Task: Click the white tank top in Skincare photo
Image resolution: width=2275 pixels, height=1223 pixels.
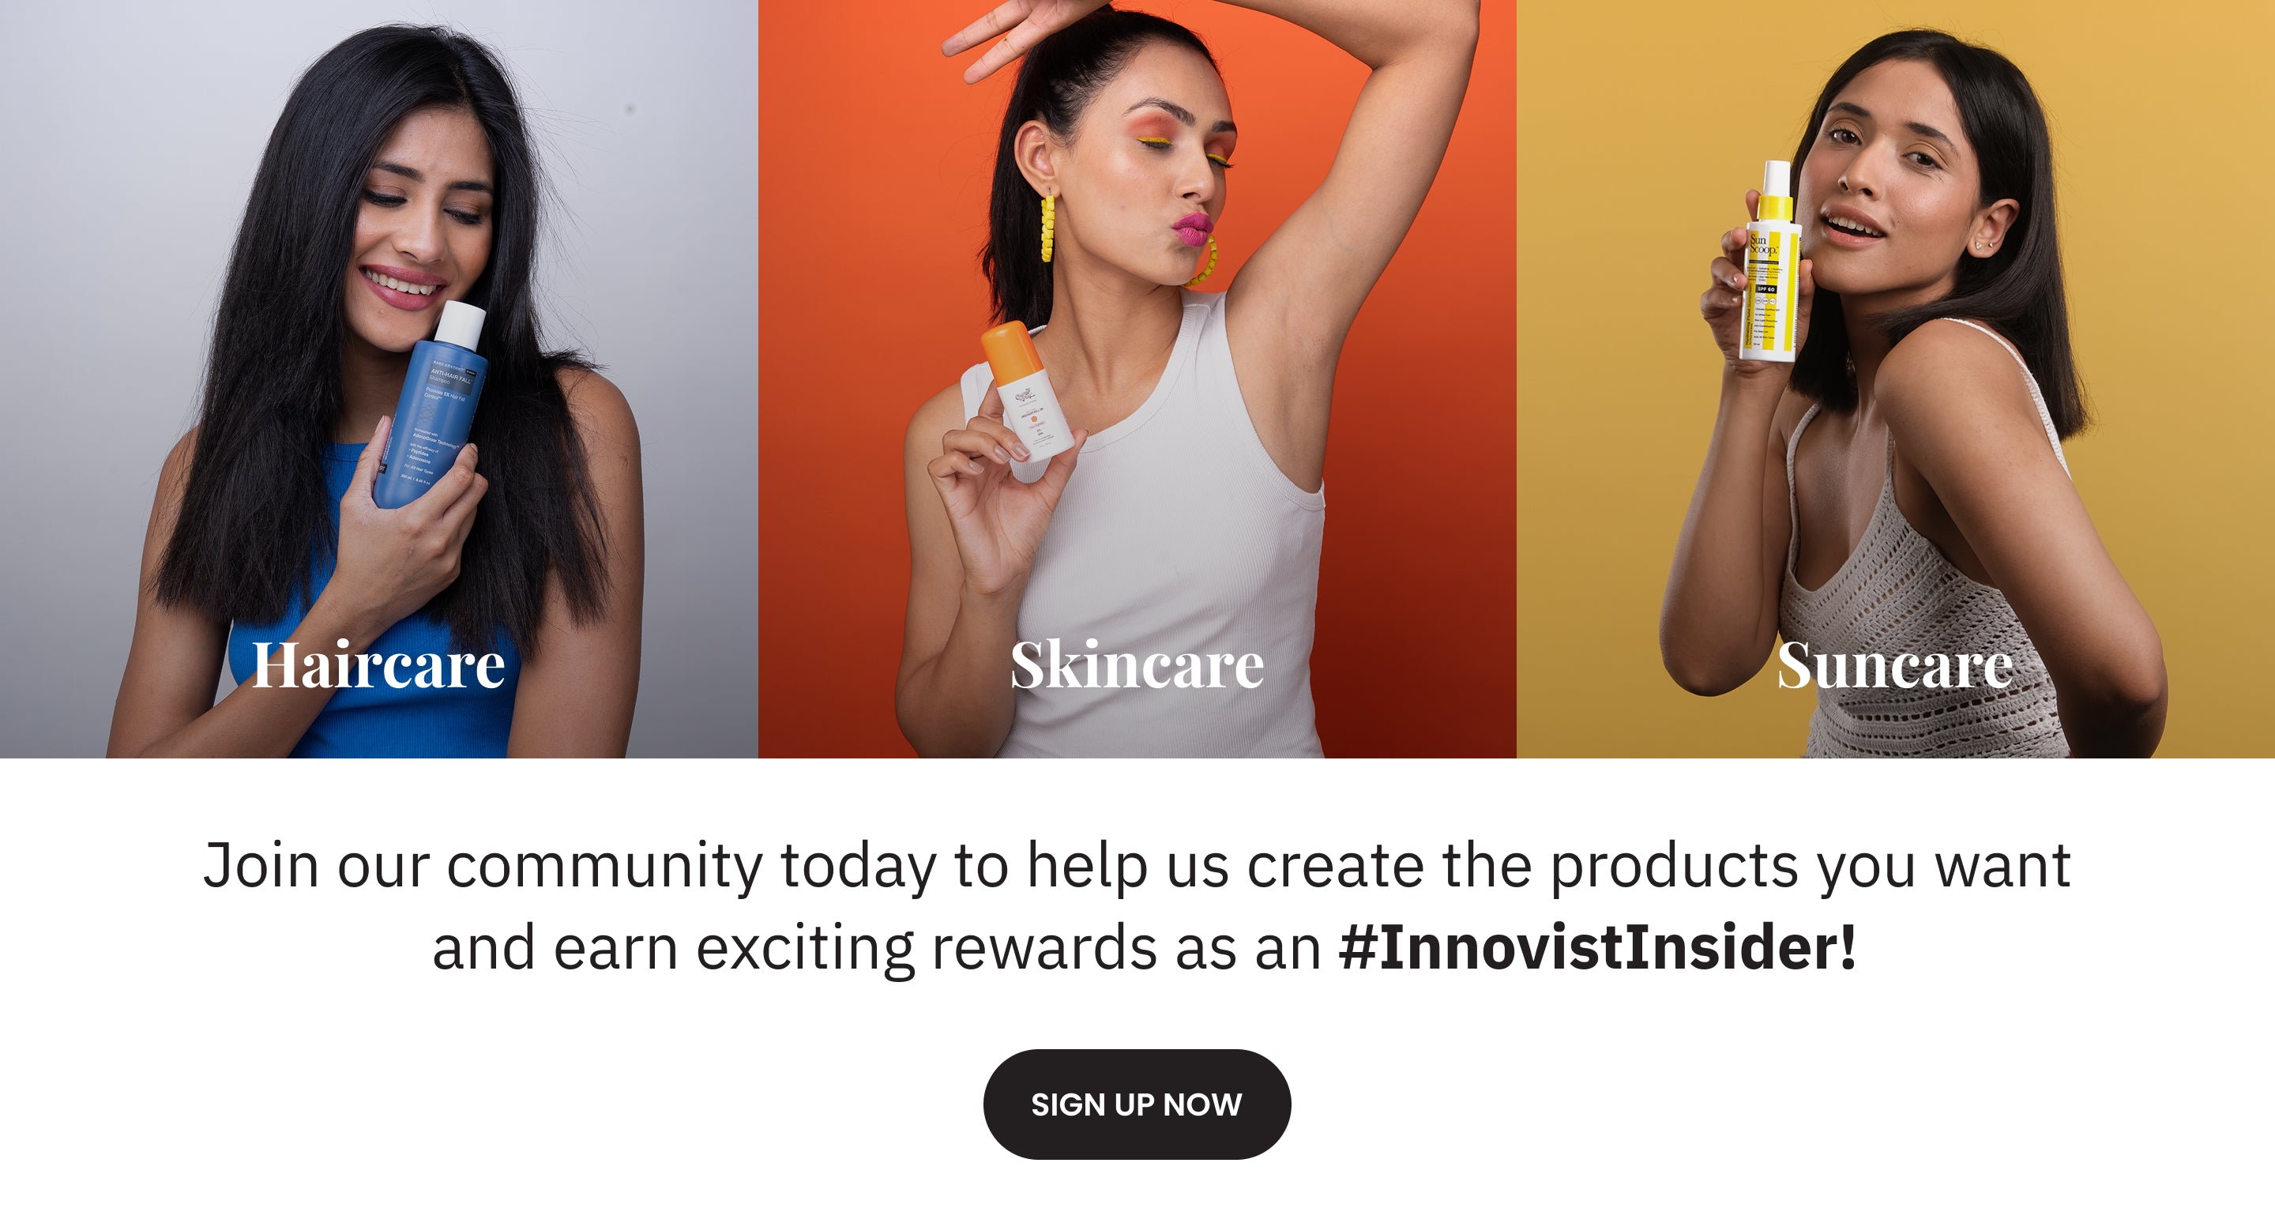Action: click(x=1175, y=548)
